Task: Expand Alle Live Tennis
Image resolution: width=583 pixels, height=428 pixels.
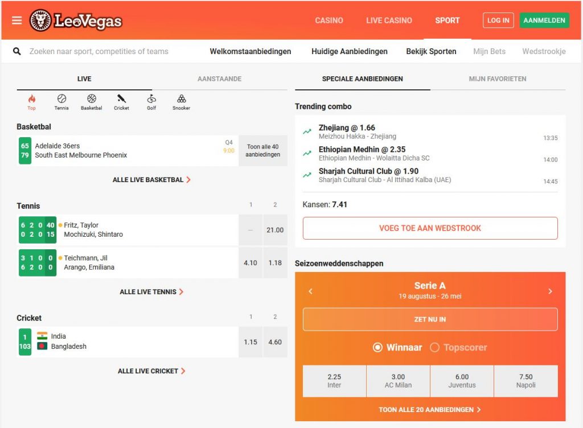Action: point(151,292)
